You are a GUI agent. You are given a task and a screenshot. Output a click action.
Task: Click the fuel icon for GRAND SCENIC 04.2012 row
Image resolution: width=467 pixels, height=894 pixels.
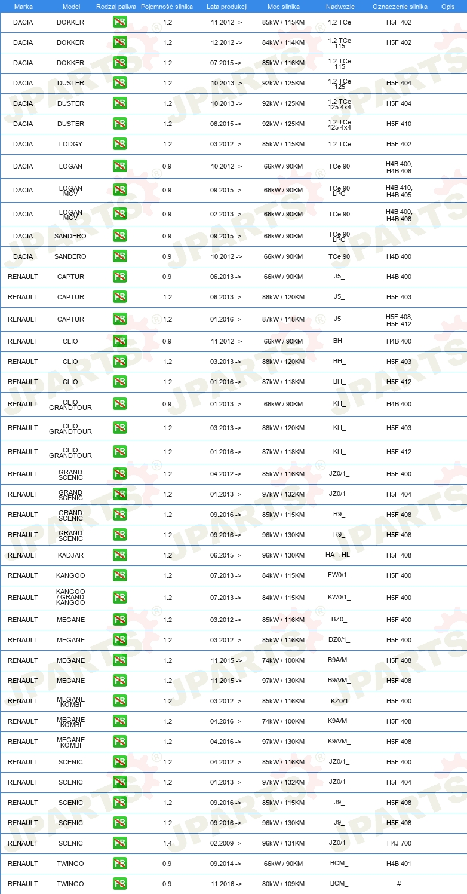tap(119, 474)
